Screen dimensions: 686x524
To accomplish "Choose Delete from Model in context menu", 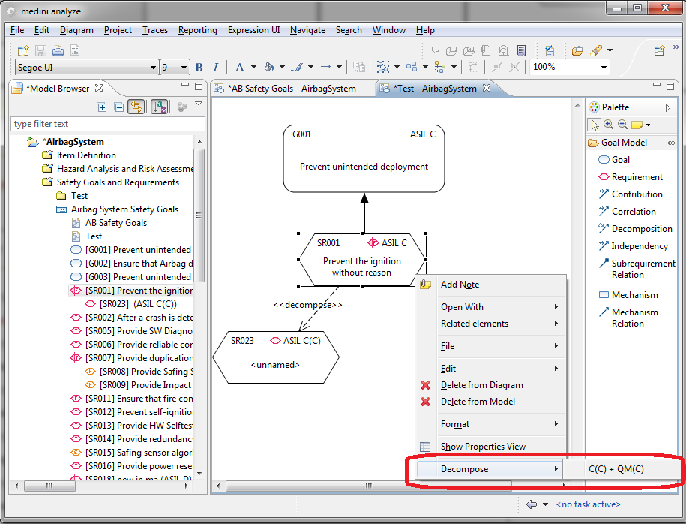I will pyautogui.click(x=481, y=402).
